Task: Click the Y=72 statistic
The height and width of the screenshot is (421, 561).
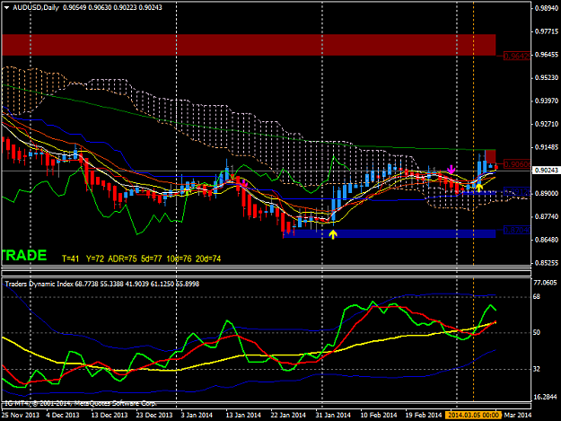Action: point(95,259)
